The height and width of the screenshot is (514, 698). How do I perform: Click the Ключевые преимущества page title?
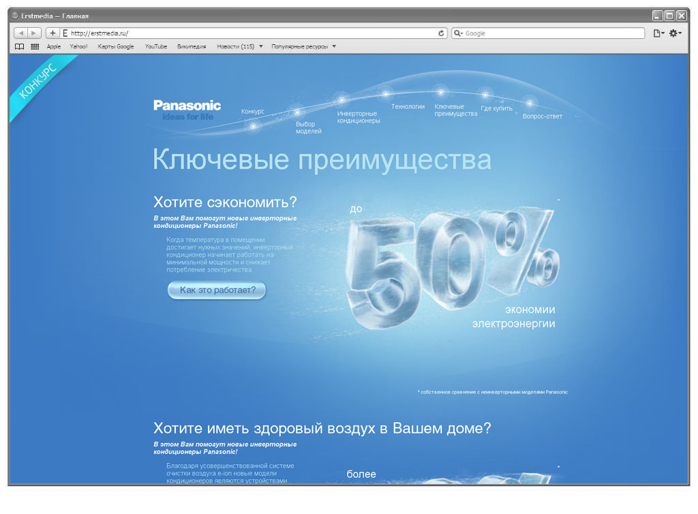coord(322,159)
